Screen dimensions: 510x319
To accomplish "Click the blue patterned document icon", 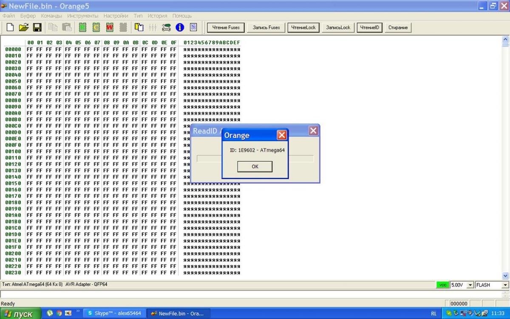I will coord(193,28).
